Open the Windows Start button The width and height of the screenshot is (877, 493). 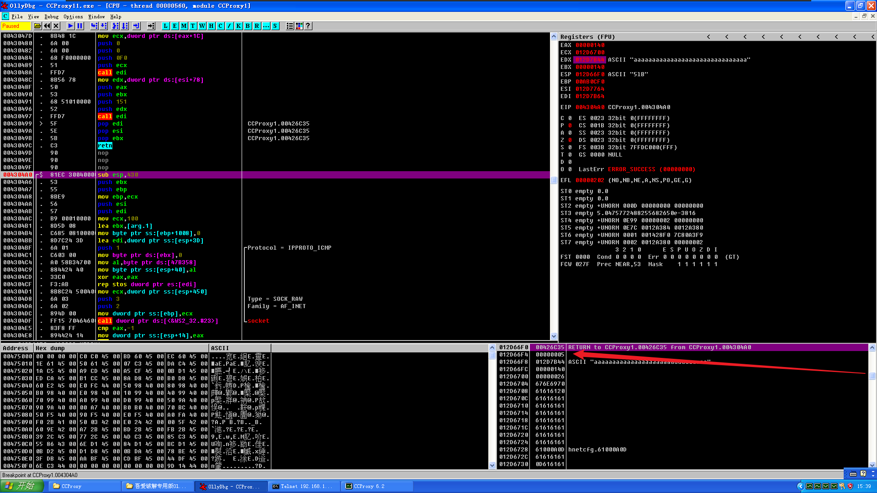pos(21,486)
